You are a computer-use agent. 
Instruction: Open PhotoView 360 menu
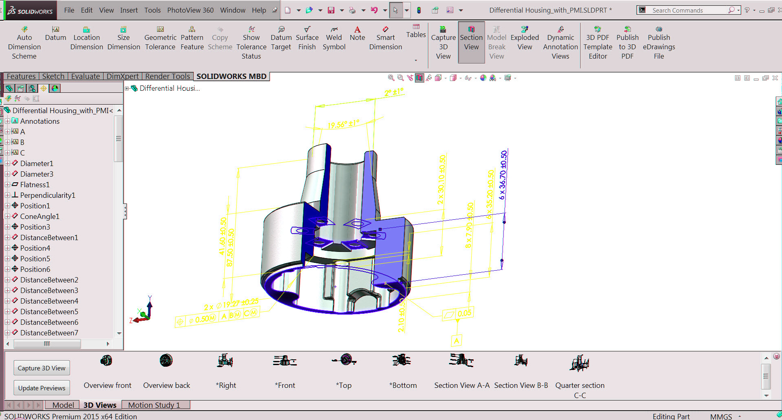190,10
